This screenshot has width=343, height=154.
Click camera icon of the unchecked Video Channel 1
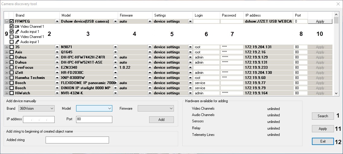pyautogui.click(x=17, y=37)
